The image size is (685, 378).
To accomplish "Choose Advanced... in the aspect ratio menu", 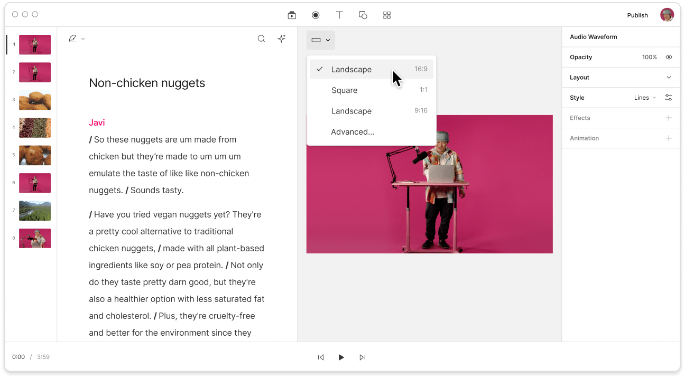I will coord(352,132).
